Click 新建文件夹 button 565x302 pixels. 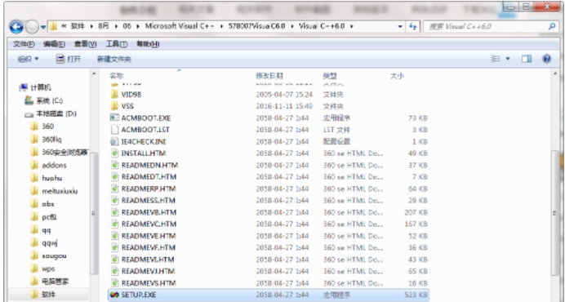[x=113, y=59]
